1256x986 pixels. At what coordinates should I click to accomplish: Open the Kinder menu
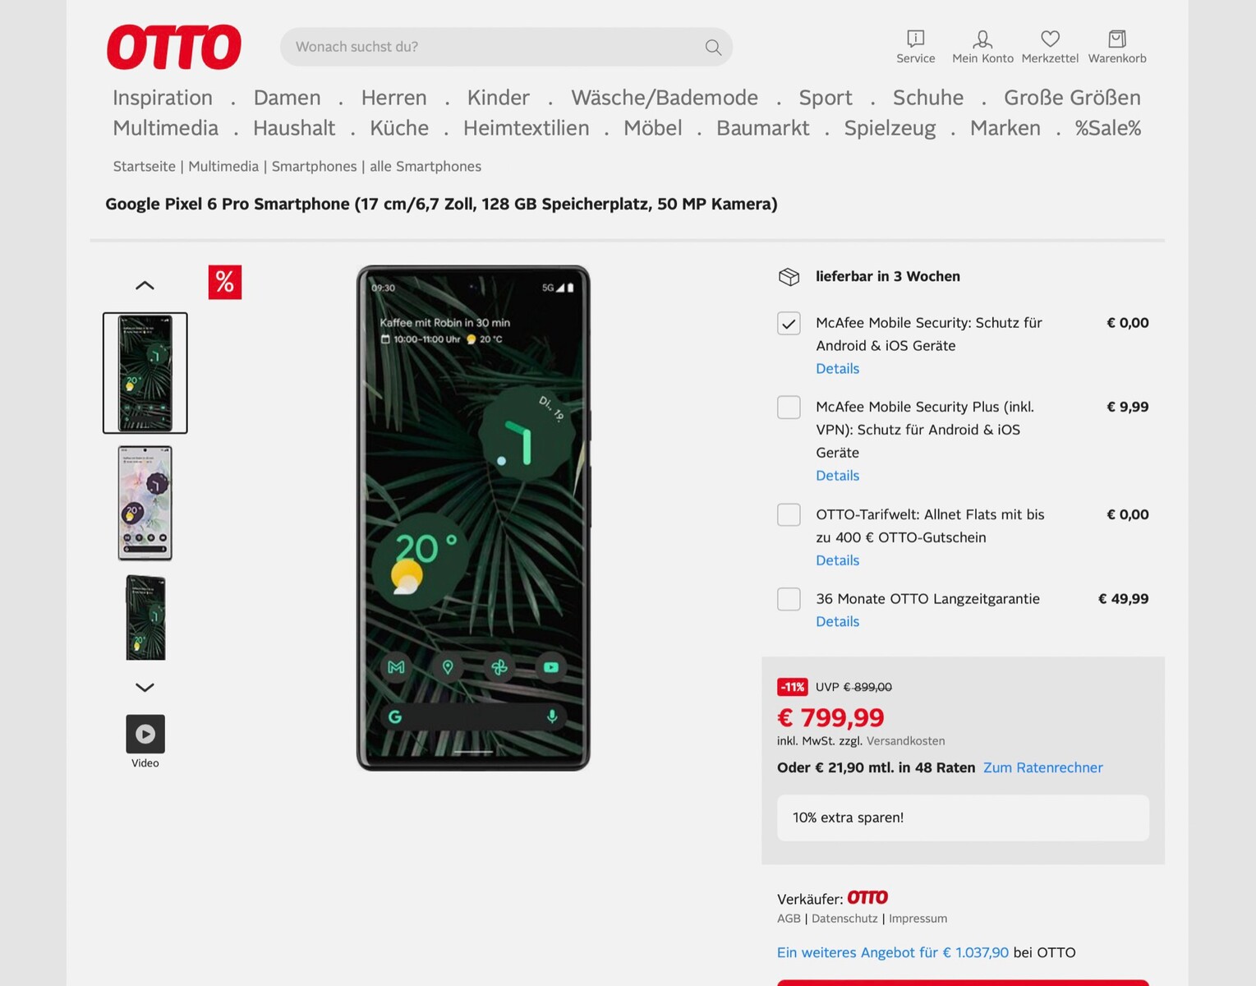point(499,98)
